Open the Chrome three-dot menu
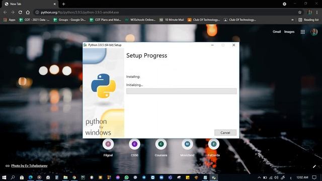Image resolution: width=322 pixels, height=181 pixels. 317,12
